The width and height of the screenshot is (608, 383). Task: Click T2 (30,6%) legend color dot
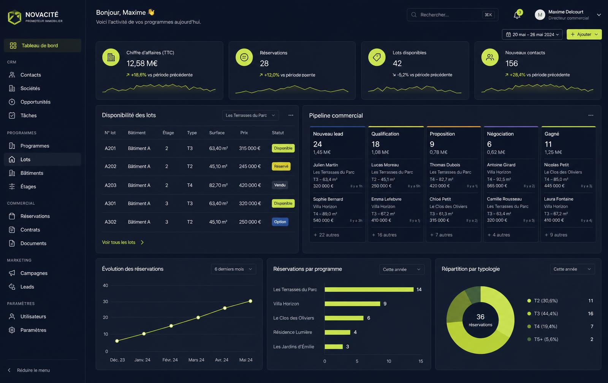pos(529,301)
